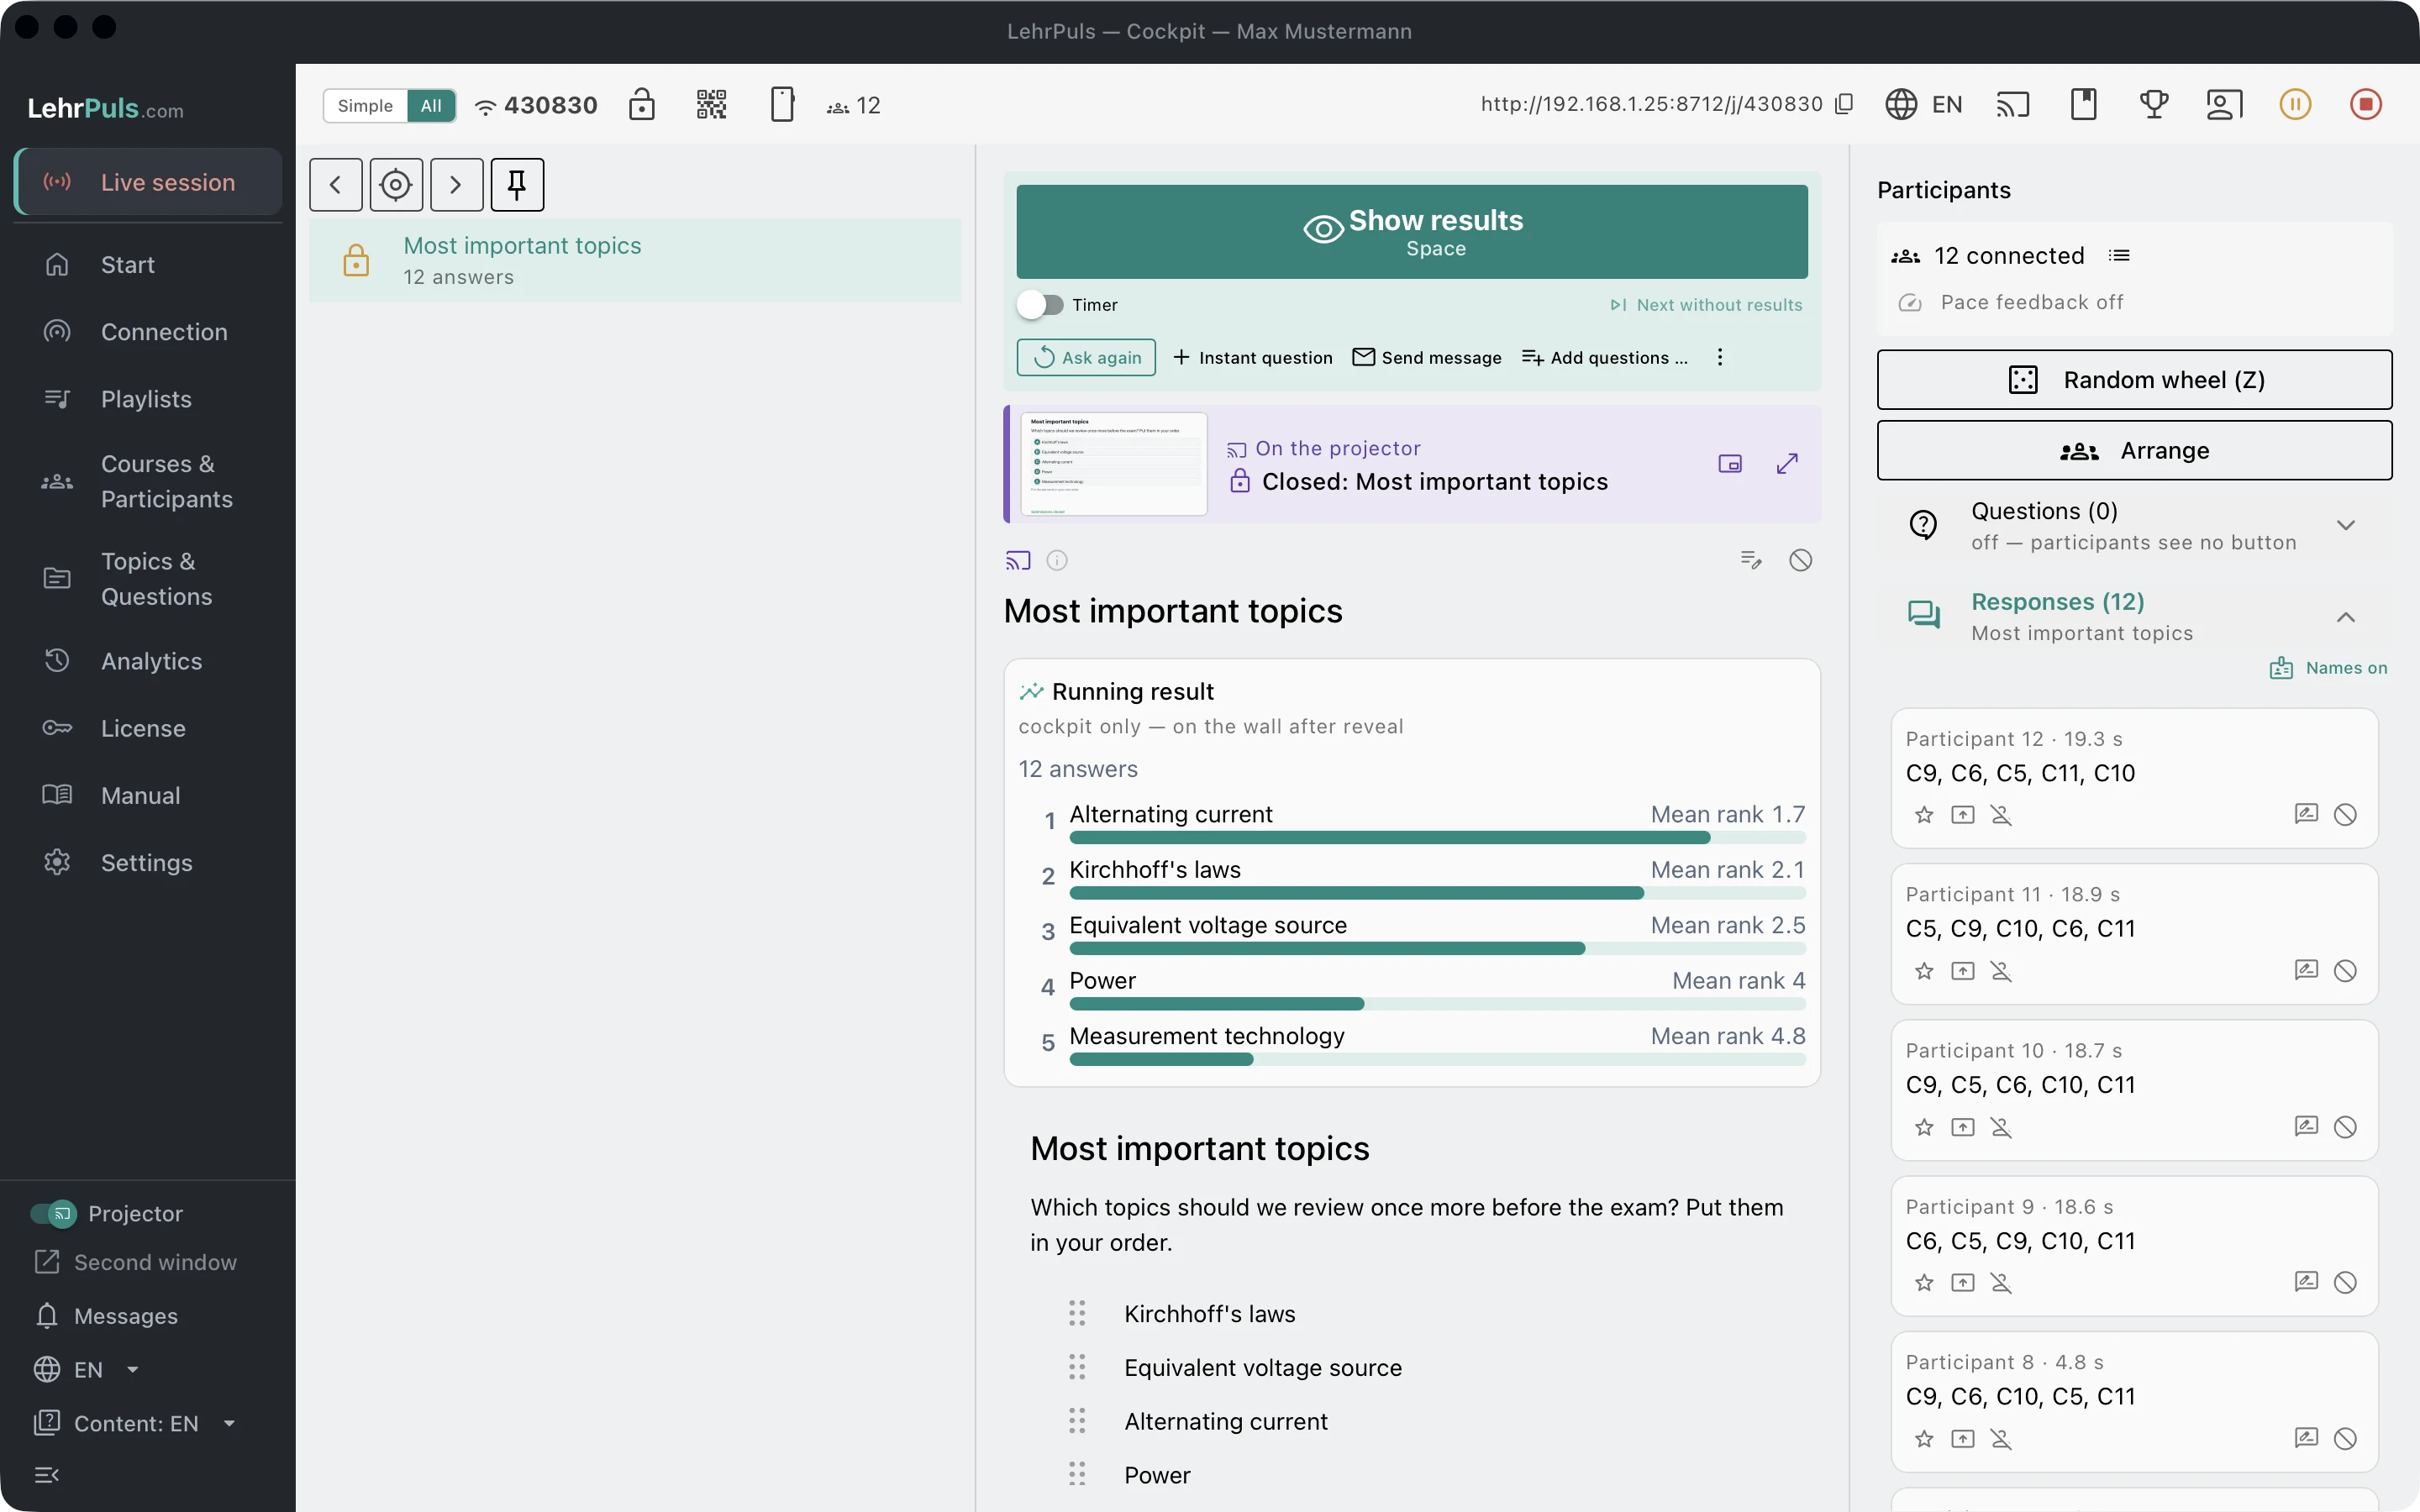This screenshot has height=1512, width=2420.
Task: Toggle the Projector switch in sidebar
Action: point(53,1213)
